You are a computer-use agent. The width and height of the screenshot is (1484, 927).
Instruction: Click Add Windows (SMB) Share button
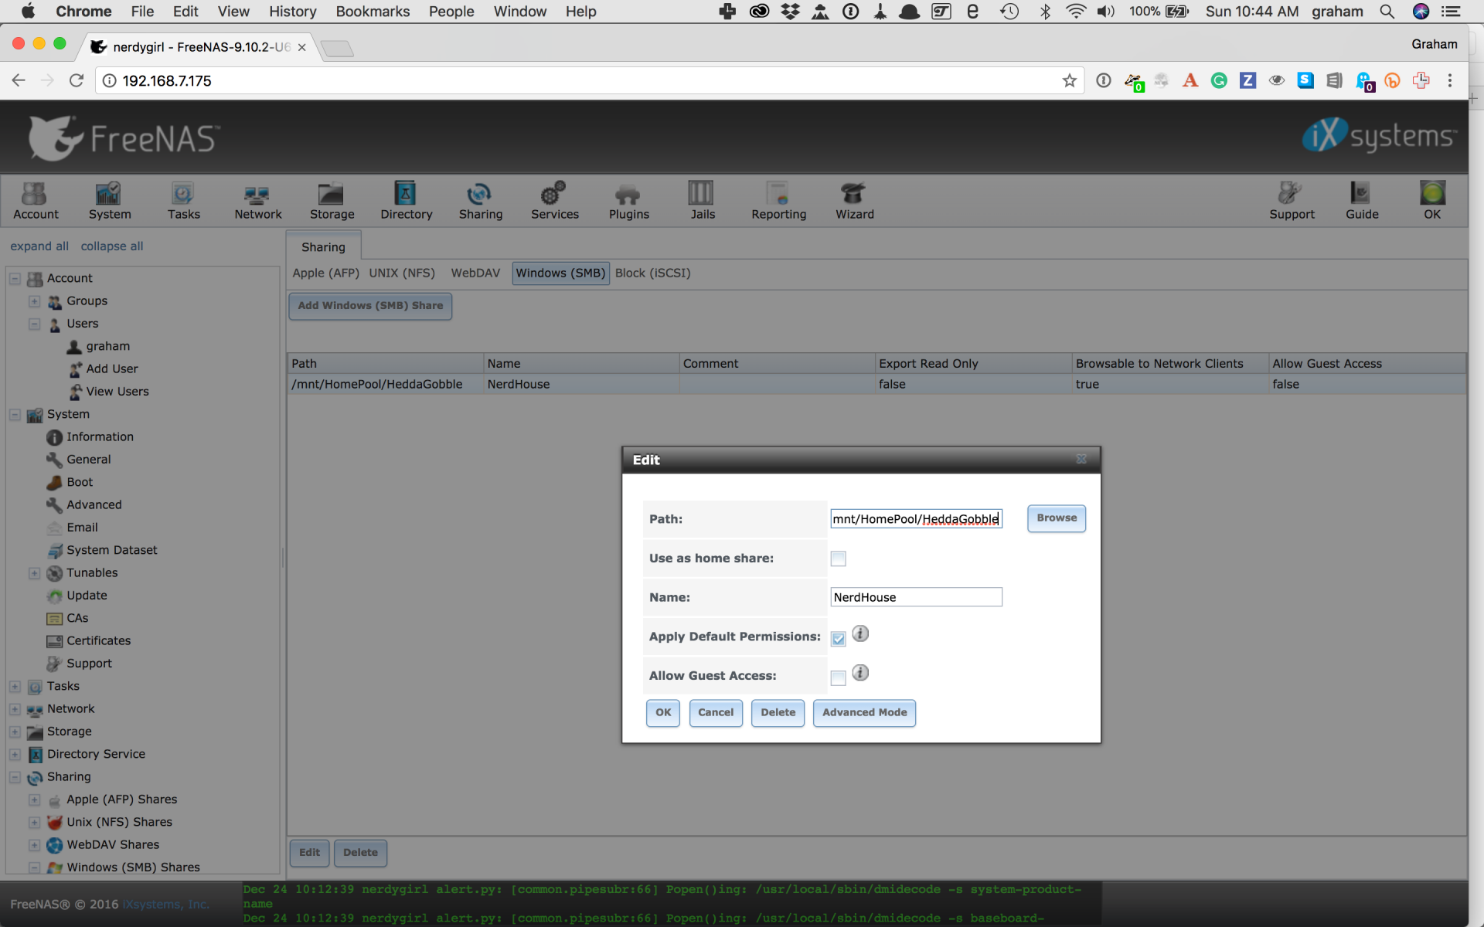click(370, 306)
